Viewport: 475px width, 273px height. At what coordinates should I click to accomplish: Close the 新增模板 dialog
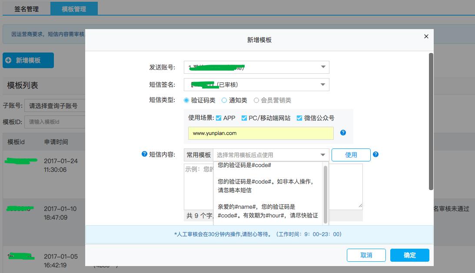[x=425, y=36]
